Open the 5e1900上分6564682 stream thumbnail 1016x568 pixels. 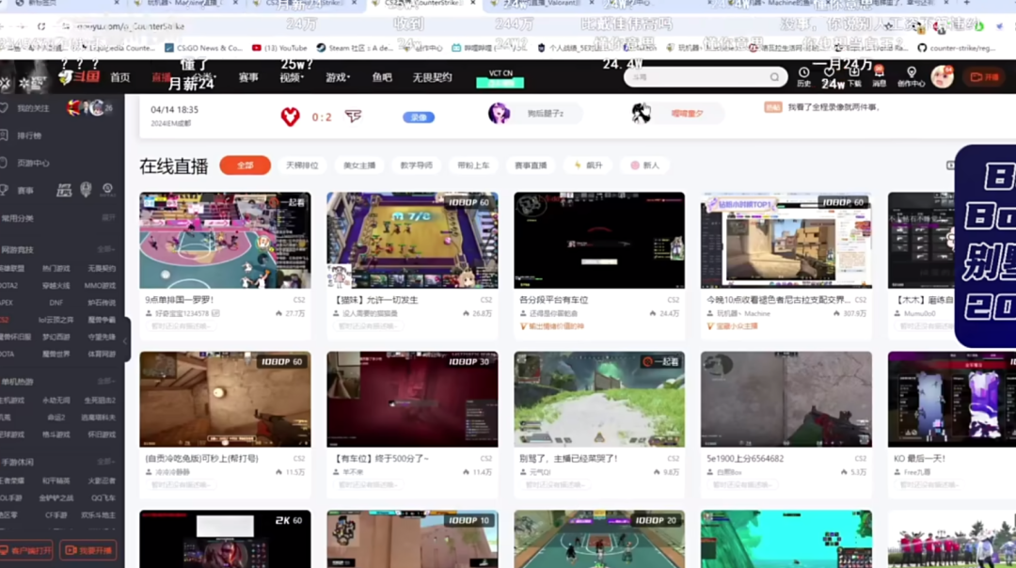[x=786, y=399]
